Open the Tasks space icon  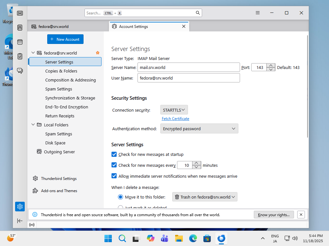(x=20, y=56)
